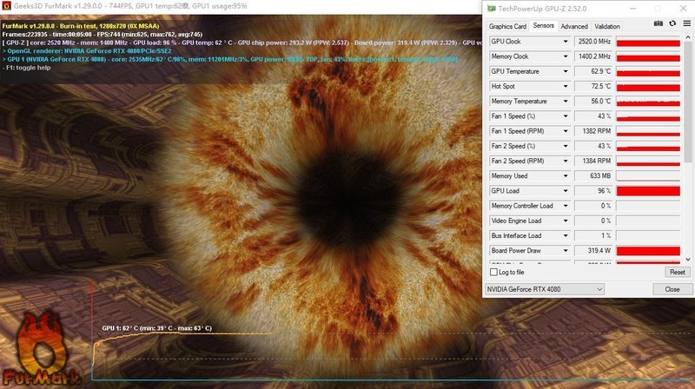Open the Advanced tab

(574, 26)
